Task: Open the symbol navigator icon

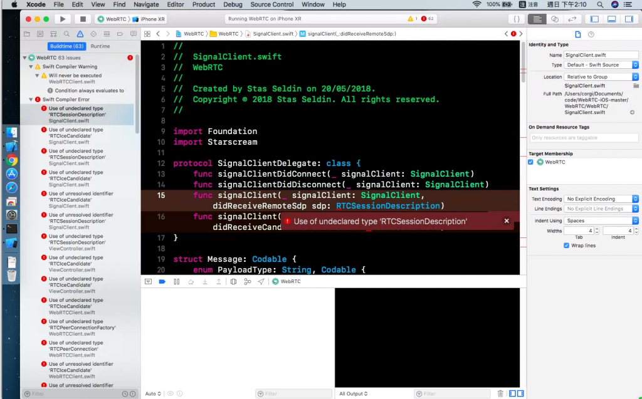Action: [53, 34]
